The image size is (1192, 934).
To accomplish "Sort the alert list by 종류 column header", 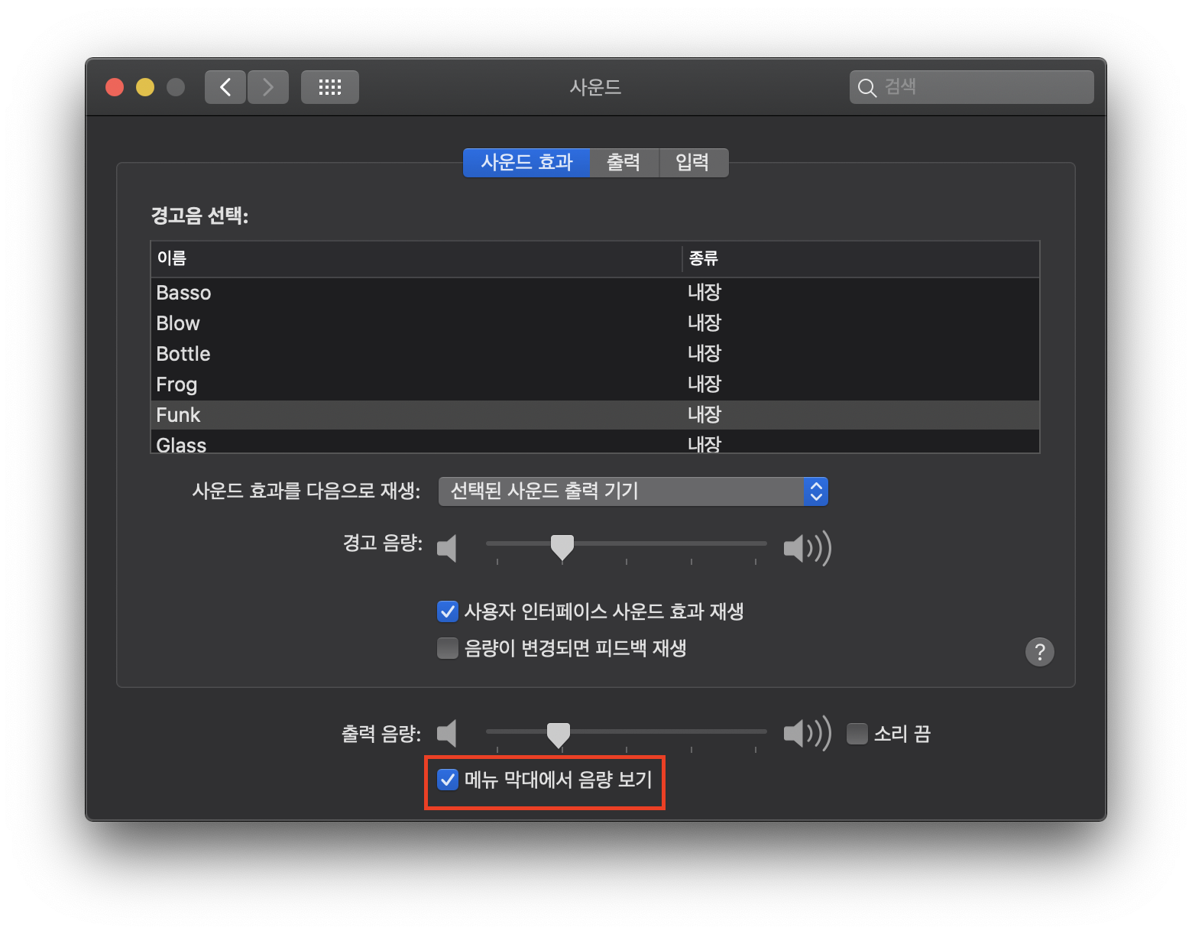I will 860,259.
